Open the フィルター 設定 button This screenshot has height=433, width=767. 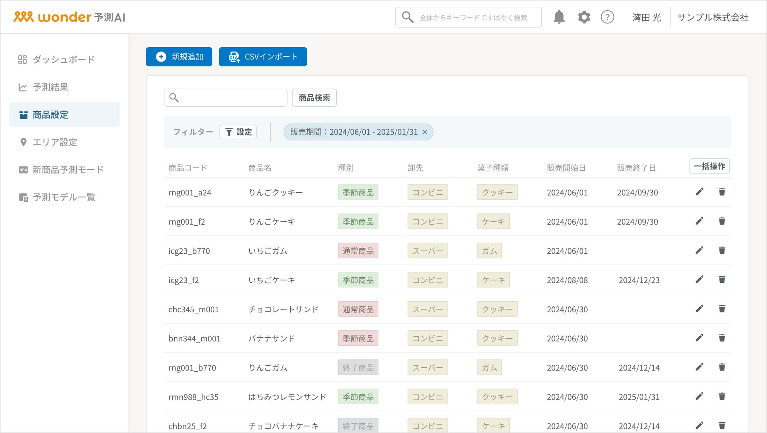click(x=238, y=132)
